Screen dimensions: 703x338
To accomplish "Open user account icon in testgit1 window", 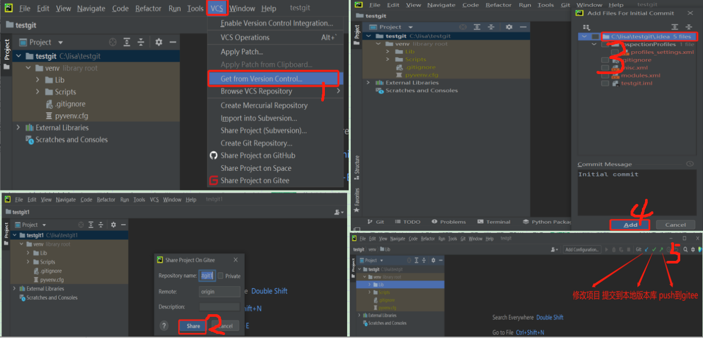I will pos(339,212).
